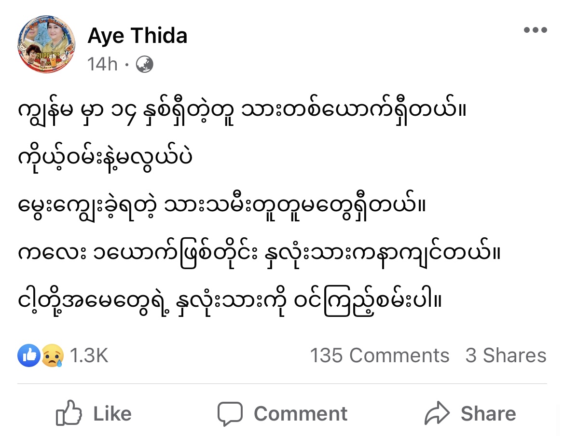Click the curved arrow Share icon
564x436 pixels.
point(437,413)
